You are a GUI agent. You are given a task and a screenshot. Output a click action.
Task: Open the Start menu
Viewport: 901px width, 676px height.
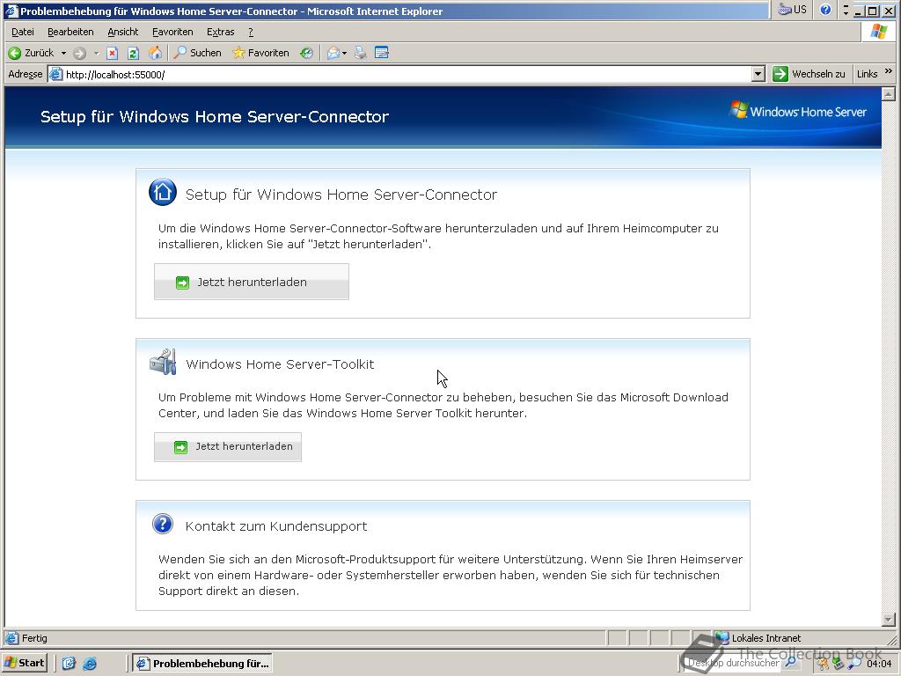click(24, 663)
